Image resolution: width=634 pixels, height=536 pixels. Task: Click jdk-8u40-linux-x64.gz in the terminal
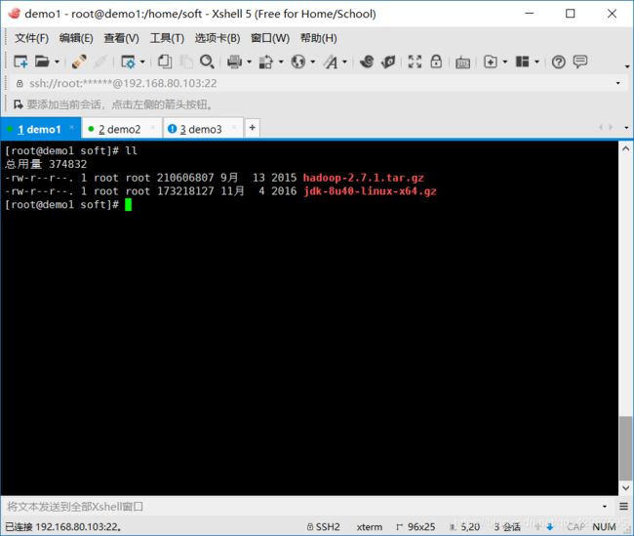pos(370,191)
